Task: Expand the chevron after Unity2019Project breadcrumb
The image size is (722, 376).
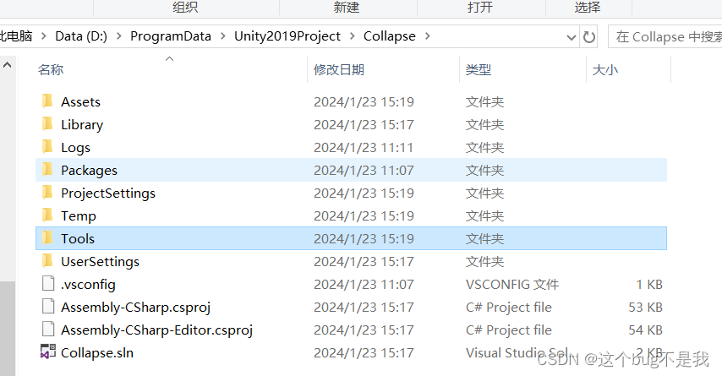Action: tap(353, 35)
